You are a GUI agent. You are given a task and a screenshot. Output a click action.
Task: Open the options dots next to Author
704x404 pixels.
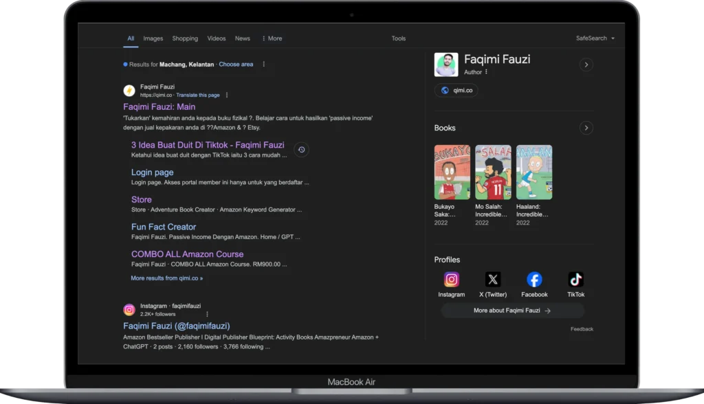coord(486,72)
